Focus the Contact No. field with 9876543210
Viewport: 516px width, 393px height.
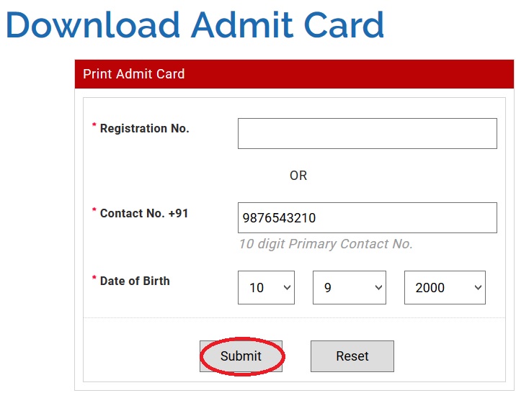(367, 218)
